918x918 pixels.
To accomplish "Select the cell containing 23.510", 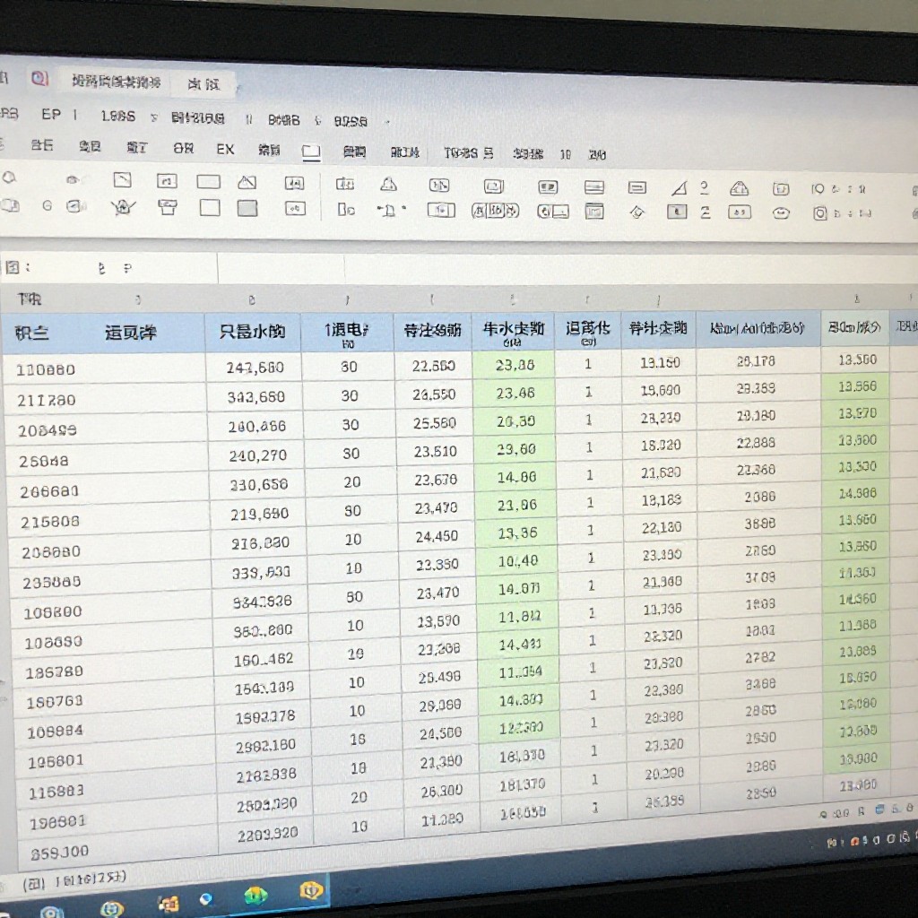I will tap(435, 452).
